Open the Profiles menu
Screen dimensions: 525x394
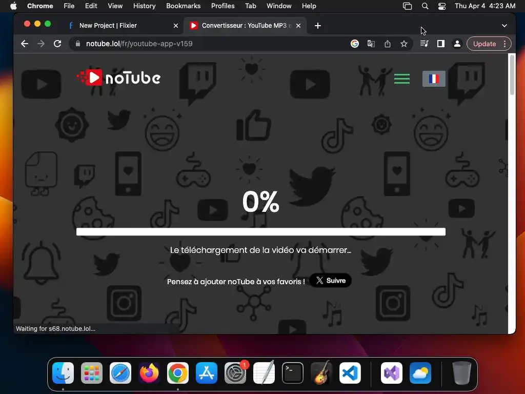pos(223,6)
